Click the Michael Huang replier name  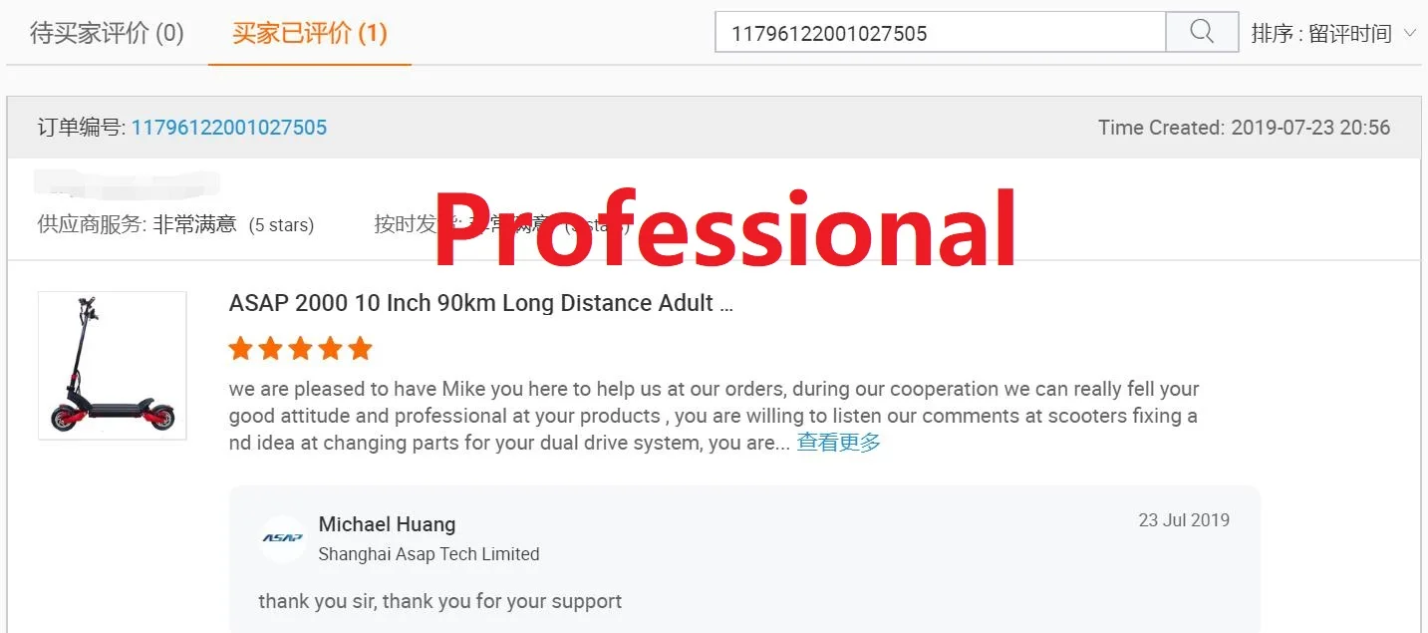pos(387,524)
